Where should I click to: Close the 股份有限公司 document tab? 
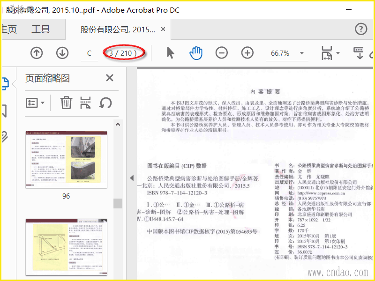163,29
